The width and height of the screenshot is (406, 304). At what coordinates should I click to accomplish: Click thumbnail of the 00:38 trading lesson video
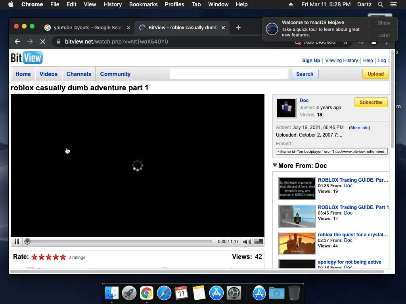point(297,189)
